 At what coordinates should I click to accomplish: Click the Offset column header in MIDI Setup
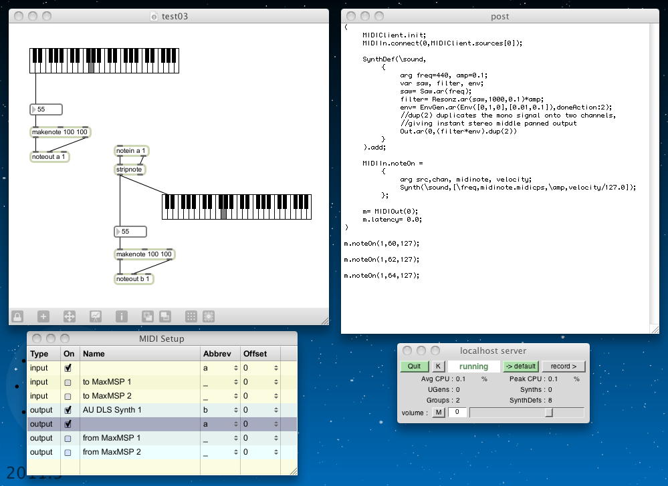pos(260,354)
